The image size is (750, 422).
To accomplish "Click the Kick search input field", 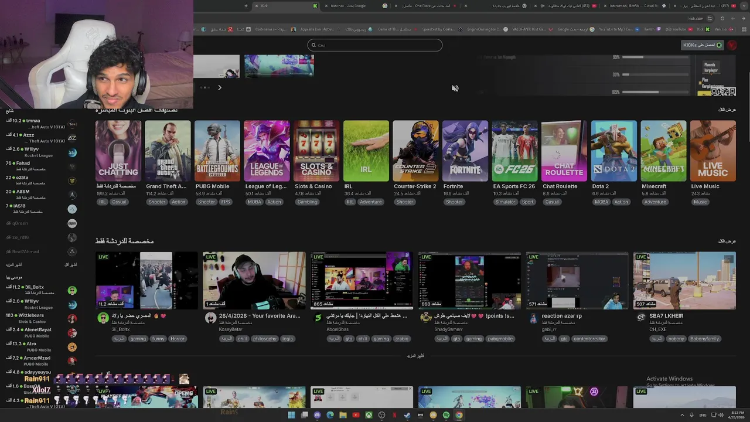I will (x=375, y=45).
